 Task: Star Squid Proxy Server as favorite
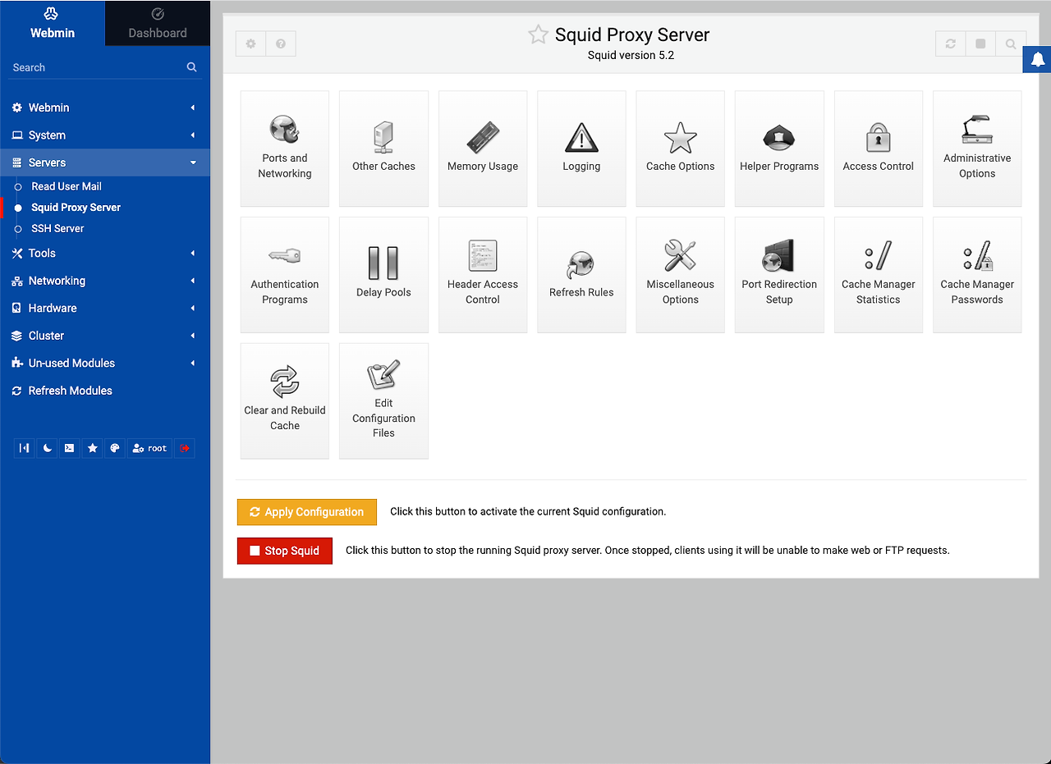pos(538,34)
